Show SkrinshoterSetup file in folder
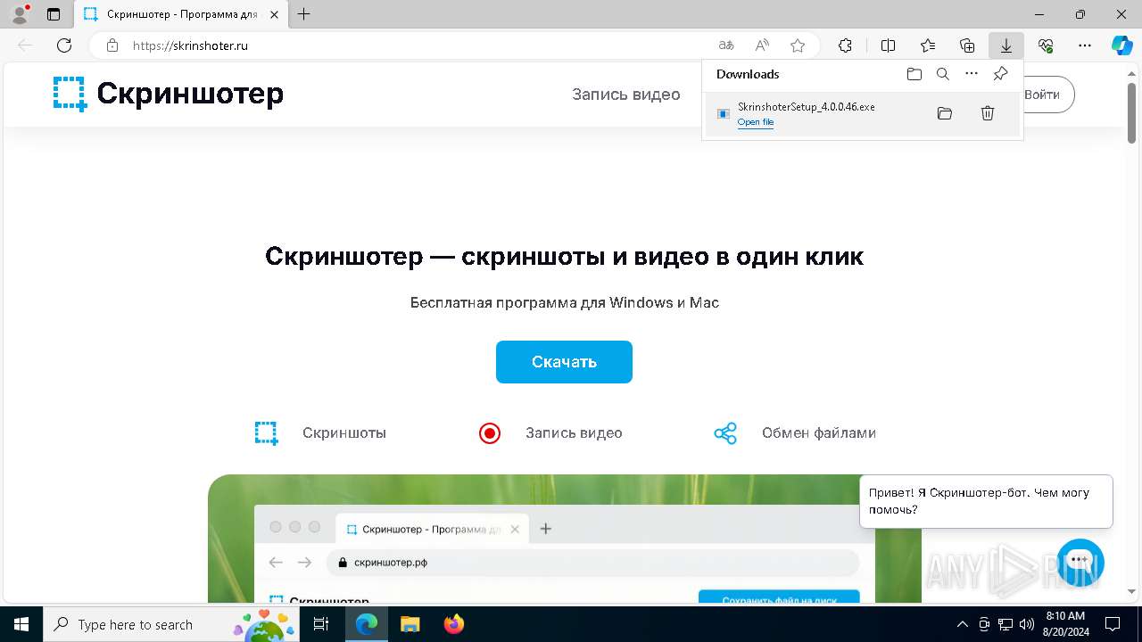 pos(945,113)
